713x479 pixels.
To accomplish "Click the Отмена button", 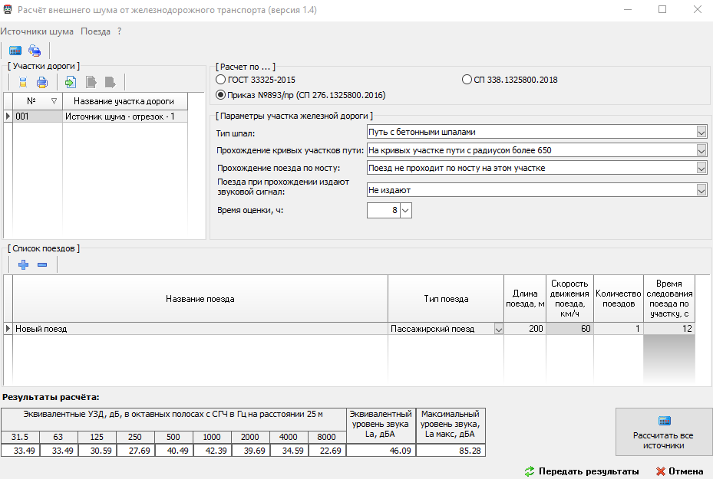I will (x=680, y=471).
